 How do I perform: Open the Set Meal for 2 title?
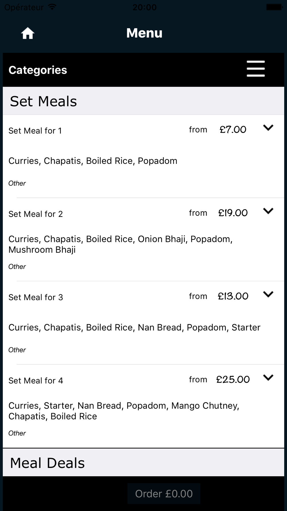36,214
